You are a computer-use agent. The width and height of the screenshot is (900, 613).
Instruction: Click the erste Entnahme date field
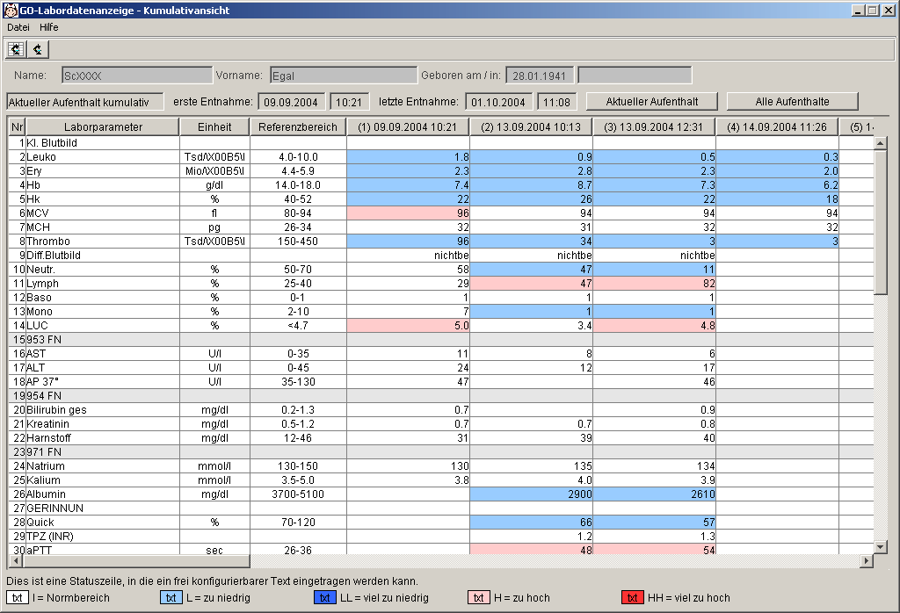292,102
